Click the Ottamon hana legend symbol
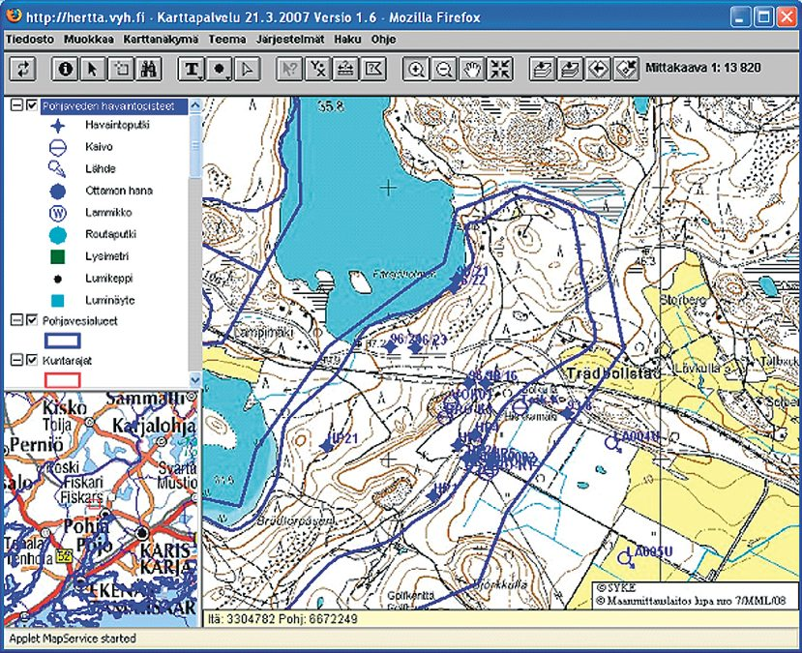802x653 pixels. 58,192
